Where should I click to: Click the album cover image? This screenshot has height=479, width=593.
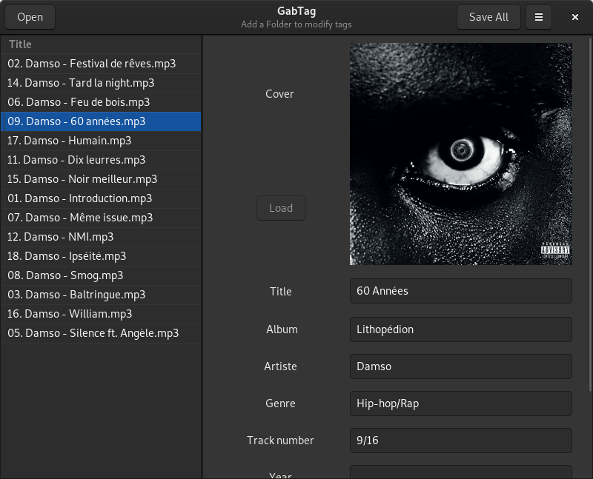(460, 154)
